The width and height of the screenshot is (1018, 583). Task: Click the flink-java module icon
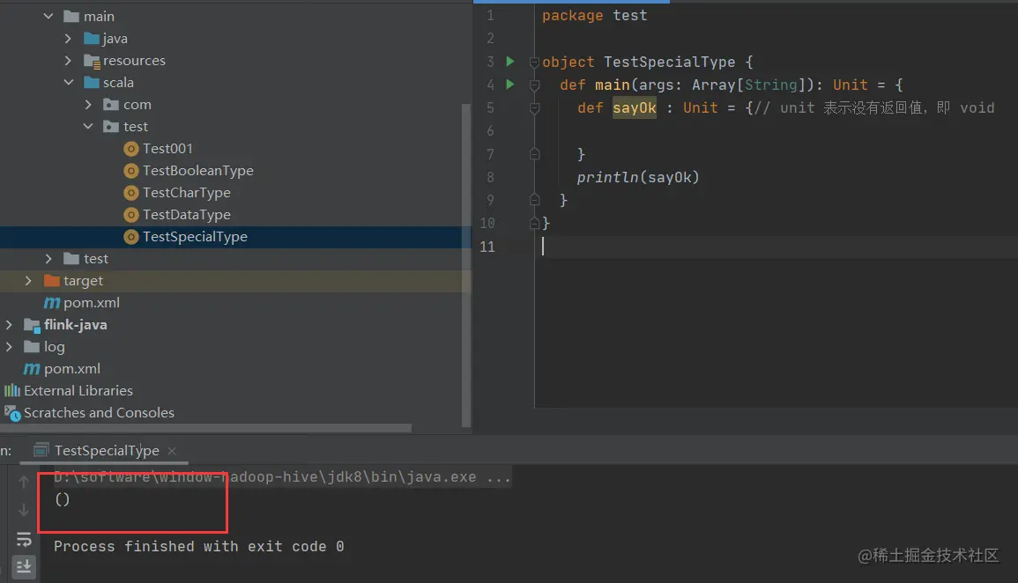(x=32, y=326)
